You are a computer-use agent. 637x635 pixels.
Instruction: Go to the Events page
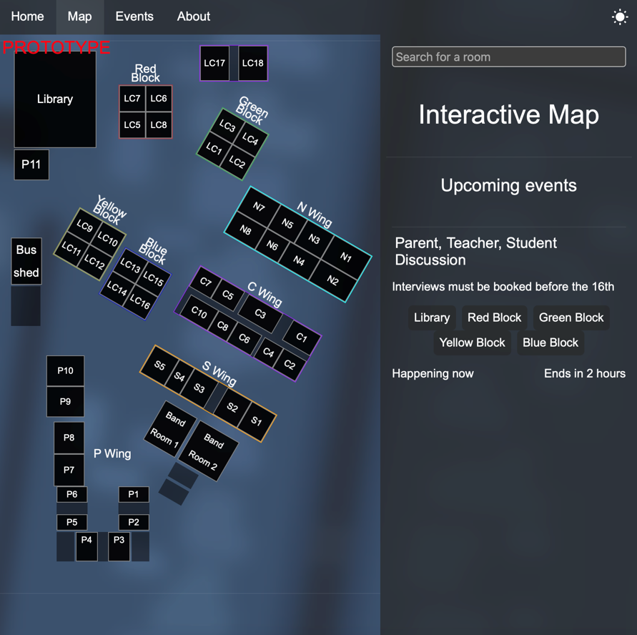134,16
